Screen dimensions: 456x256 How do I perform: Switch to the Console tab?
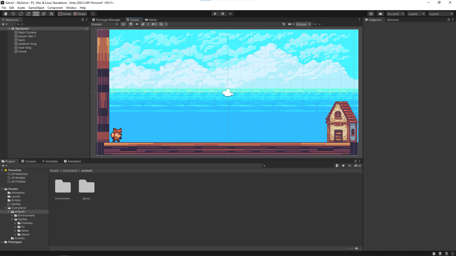tap(28, 161)
